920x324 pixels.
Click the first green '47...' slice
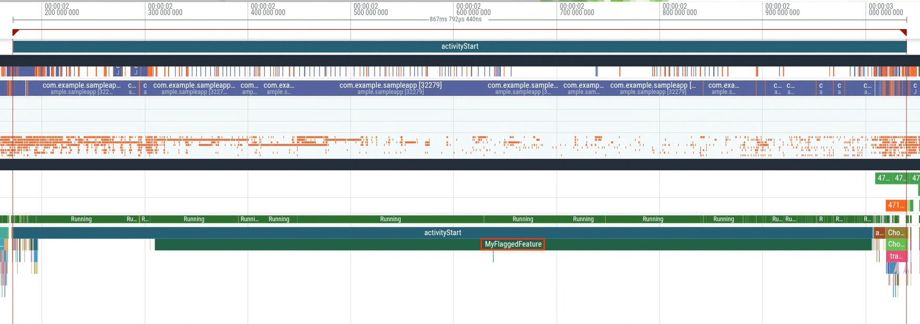(x=884, y=178)
